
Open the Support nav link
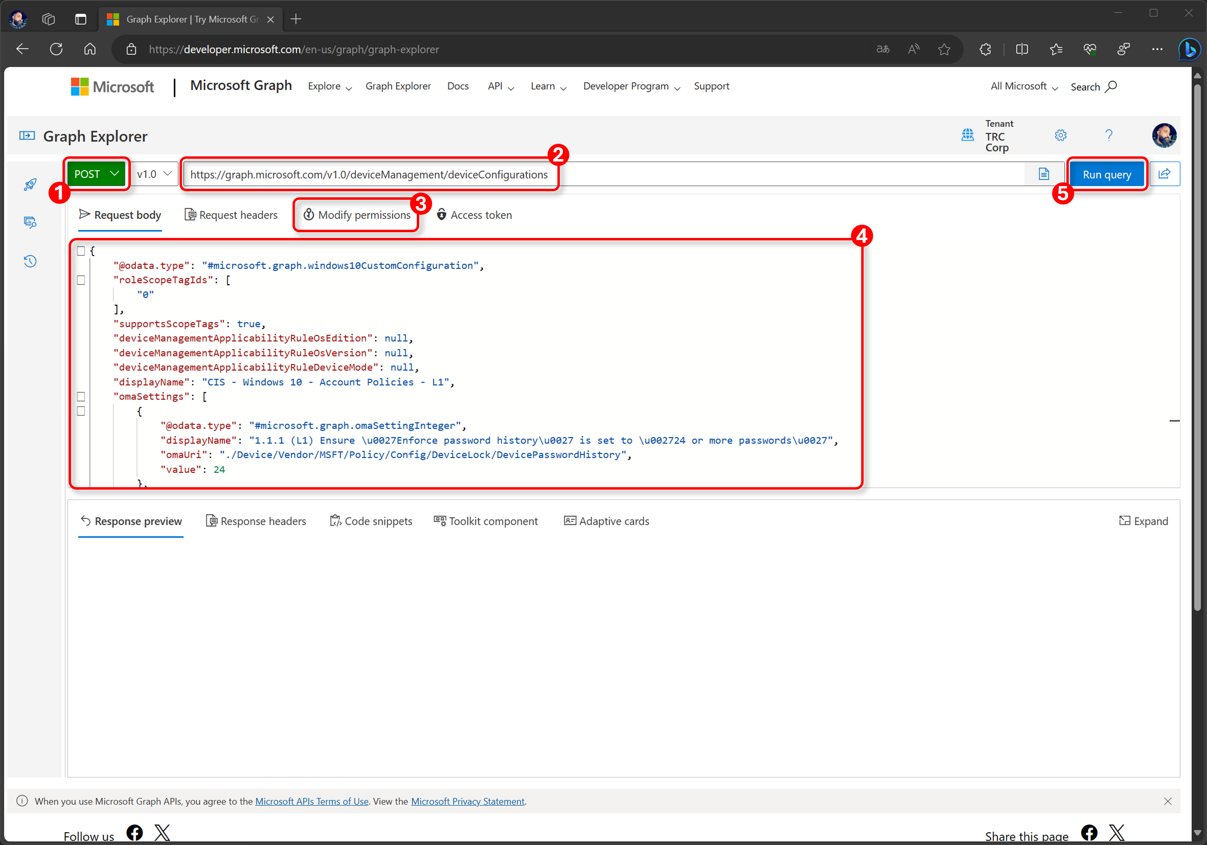click(711, 86)
